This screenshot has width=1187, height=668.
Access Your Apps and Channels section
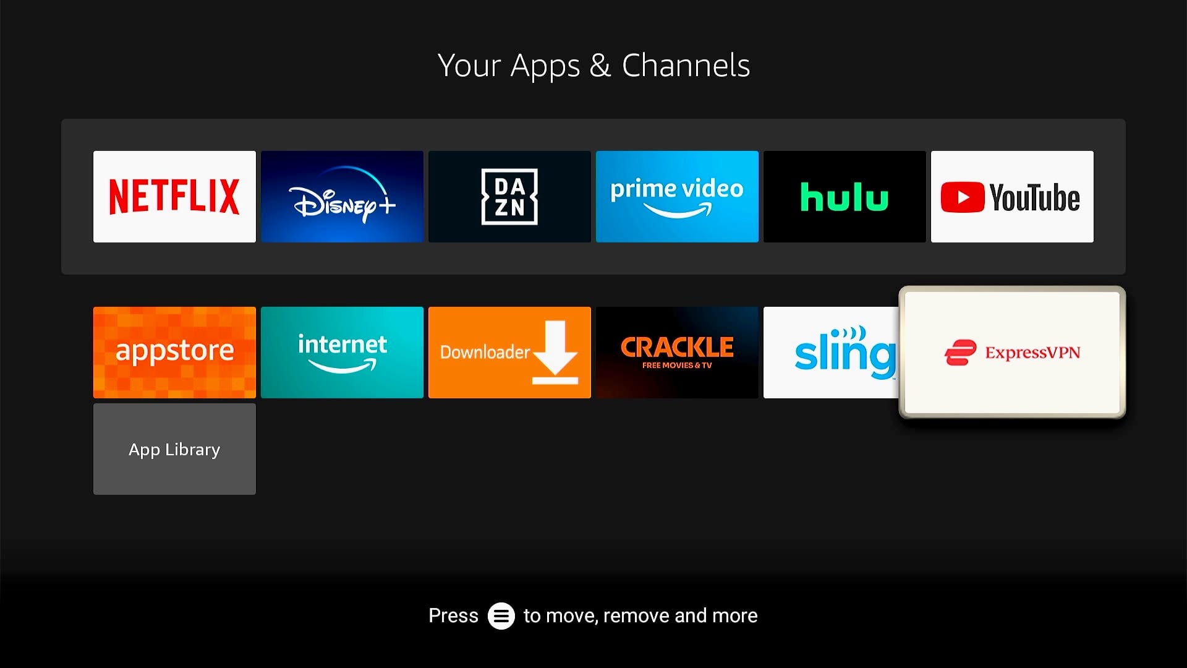coord(593,64)
